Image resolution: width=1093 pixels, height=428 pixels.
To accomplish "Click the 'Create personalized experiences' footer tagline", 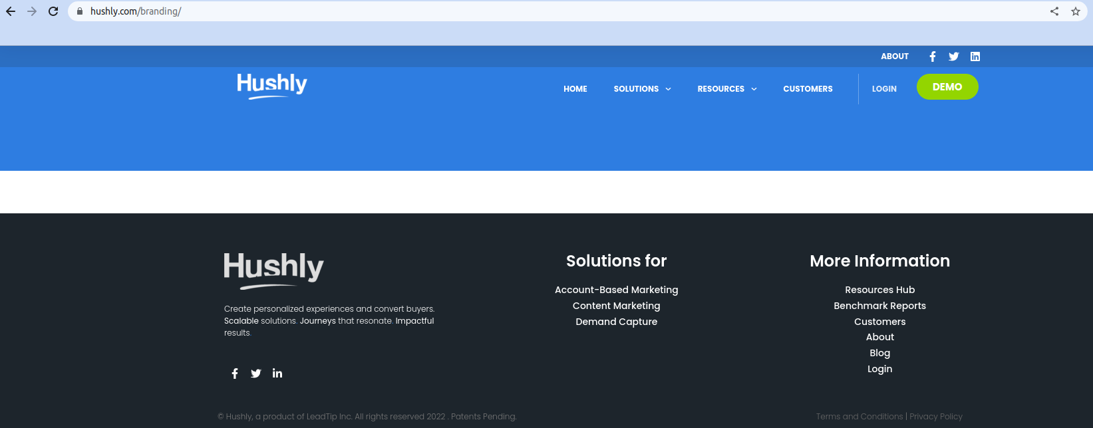I will coord(329,321).
